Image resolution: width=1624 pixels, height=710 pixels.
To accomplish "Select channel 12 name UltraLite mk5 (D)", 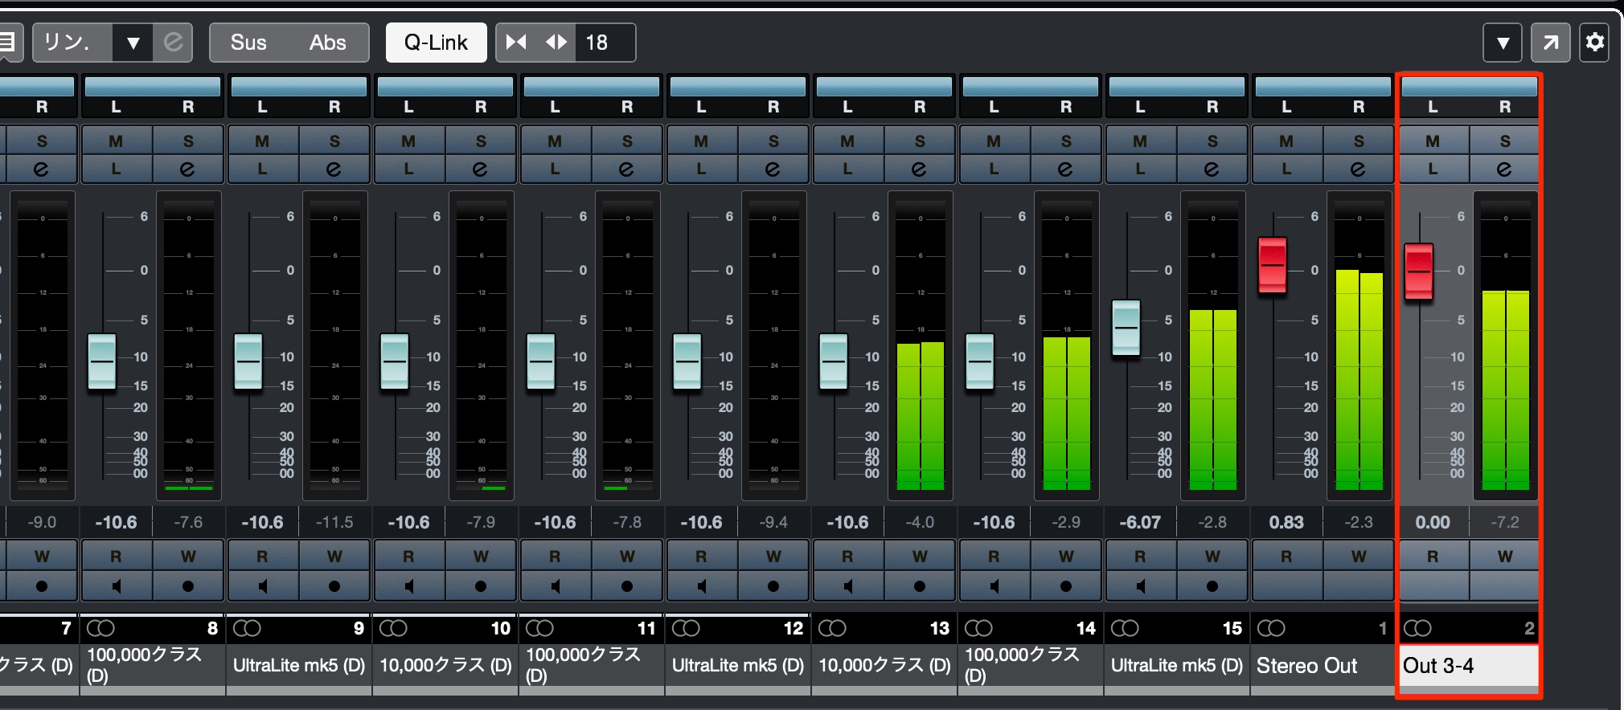I will 737,666.
